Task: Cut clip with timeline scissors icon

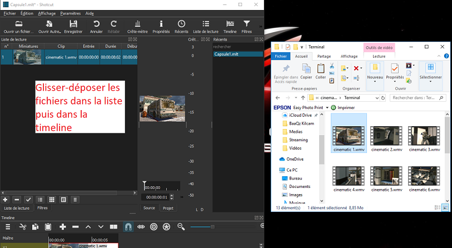Action: (22, 227)
